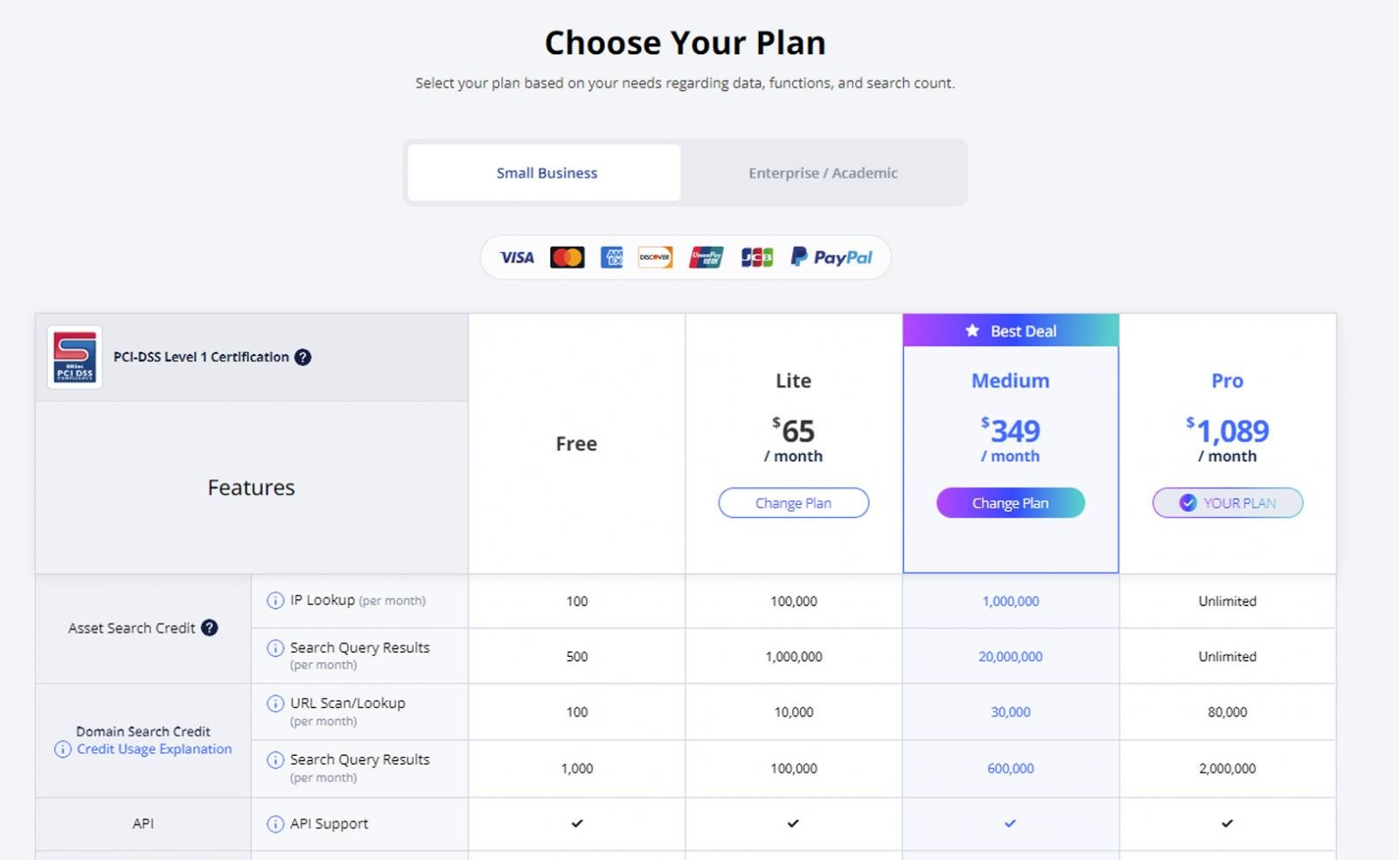Switch to Enterprise / Academic tab
This screenshot has width=1399, height=860.
(x=823, y=172)
